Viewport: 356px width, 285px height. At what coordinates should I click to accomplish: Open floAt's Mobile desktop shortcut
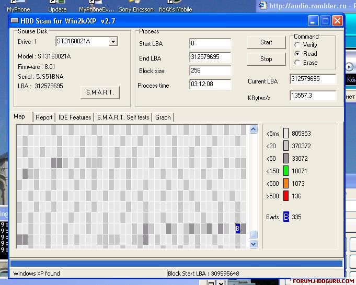pyautogui.click(x=176, y=7)
